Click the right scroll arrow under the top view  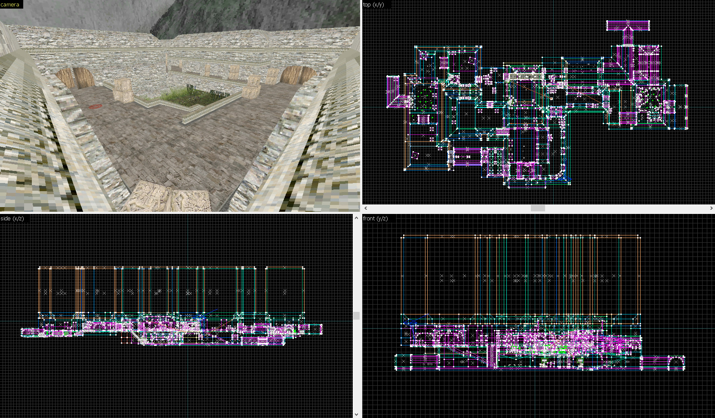[x=712, y=208]
